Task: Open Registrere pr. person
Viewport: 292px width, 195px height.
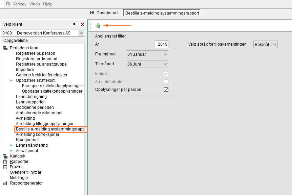Action: [x=35, y=53]
